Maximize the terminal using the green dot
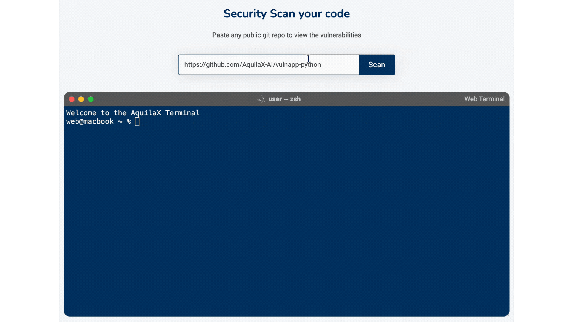573x322 pixels. (91, 99)
